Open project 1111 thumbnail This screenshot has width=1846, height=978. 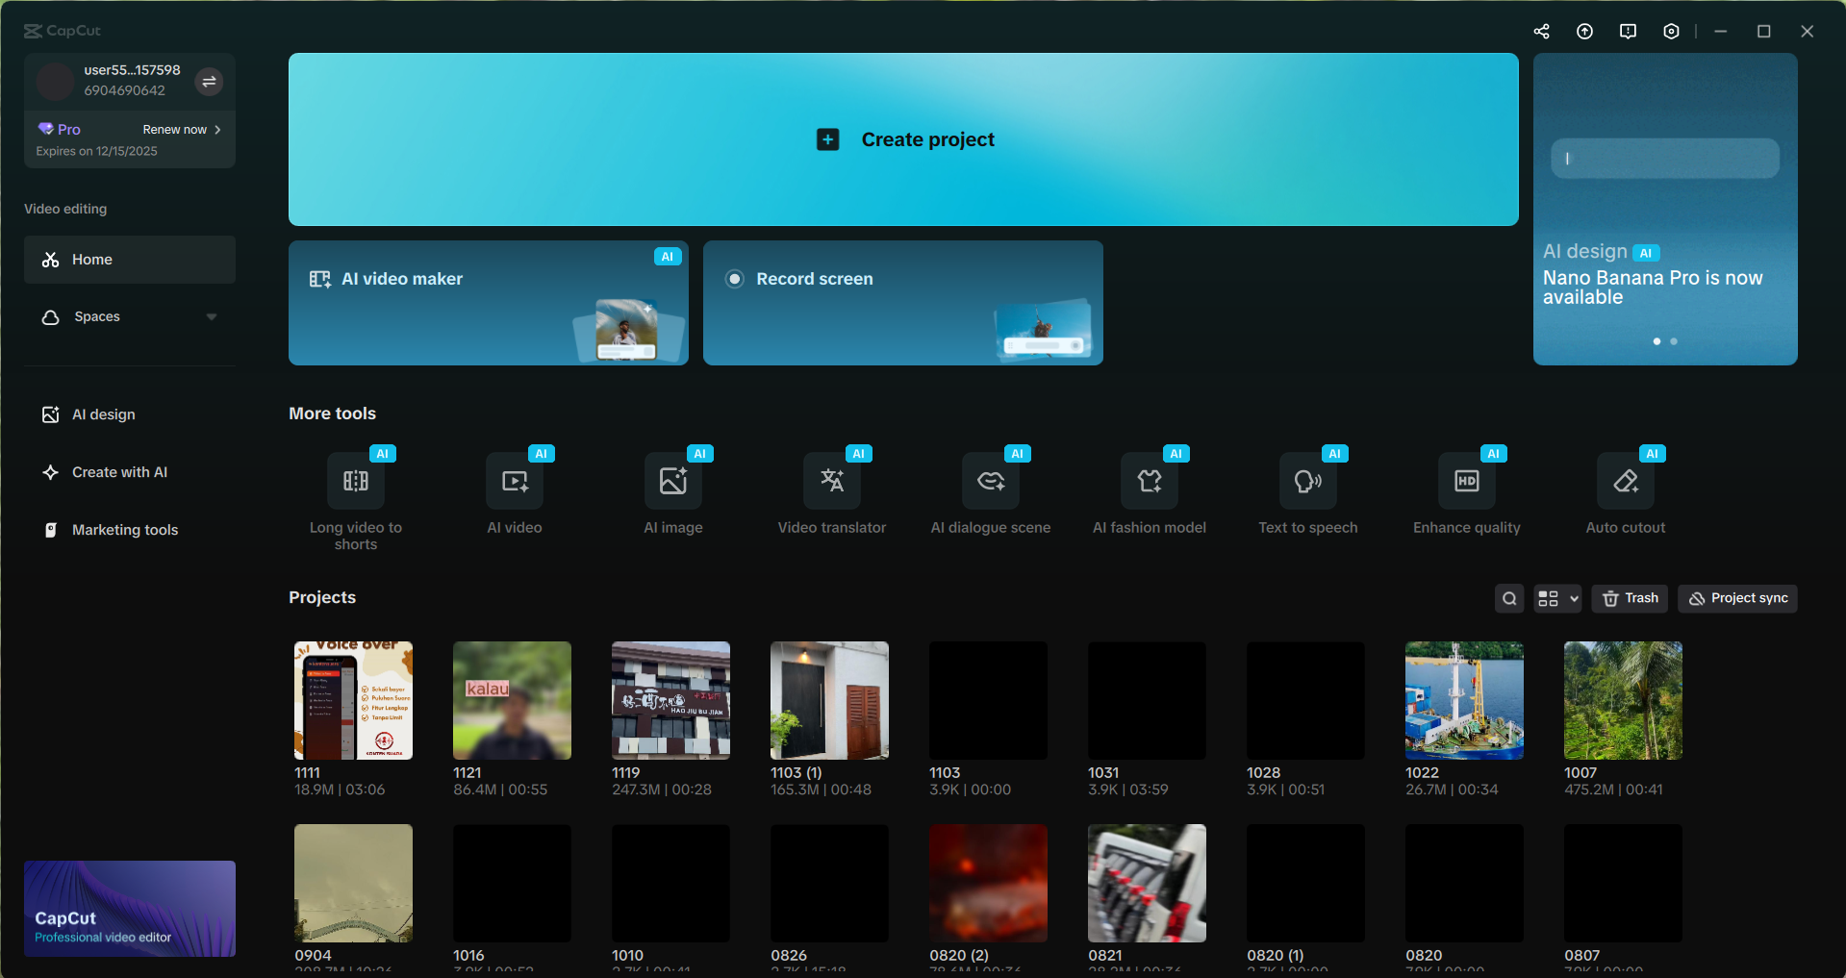(353, 700)
